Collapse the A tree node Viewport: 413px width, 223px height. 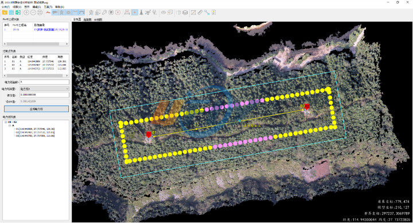pyautogui.click(x=10, y=126)
